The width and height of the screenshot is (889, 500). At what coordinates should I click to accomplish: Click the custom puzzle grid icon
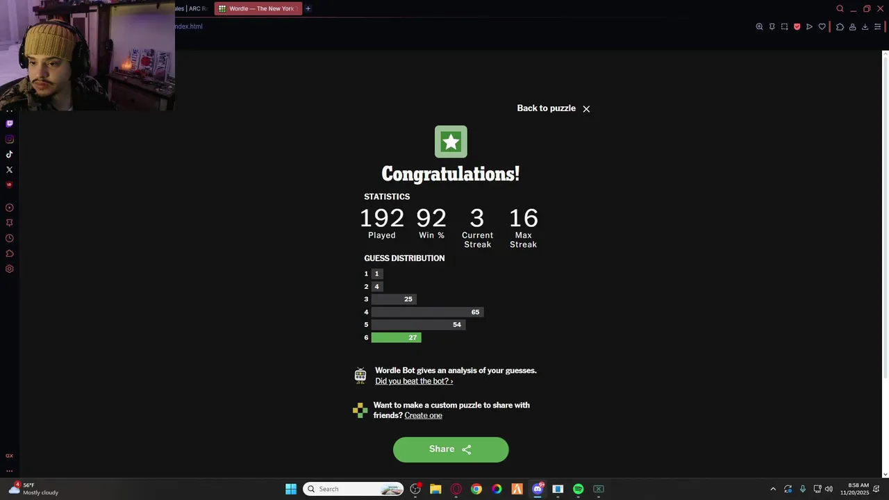[x=360, y=410]
